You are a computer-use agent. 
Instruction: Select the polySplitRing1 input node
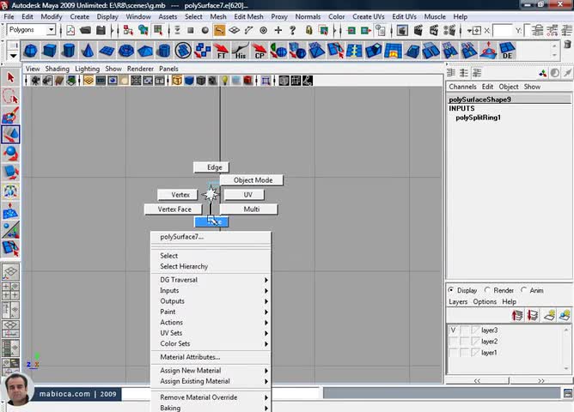click(x=478, y=118)
